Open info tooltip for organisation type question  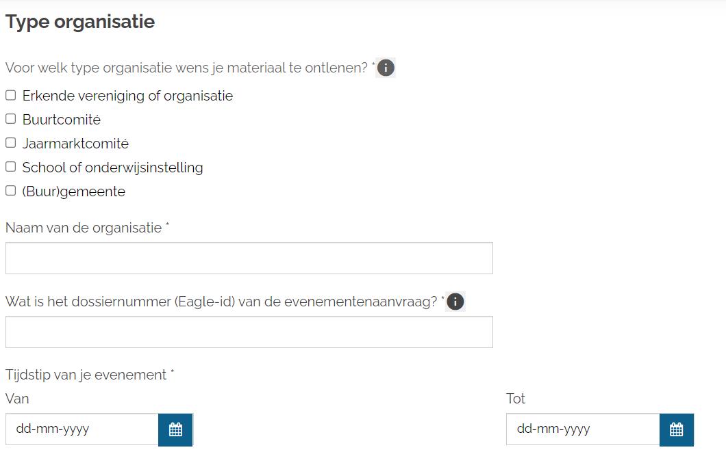coord(386,68)
